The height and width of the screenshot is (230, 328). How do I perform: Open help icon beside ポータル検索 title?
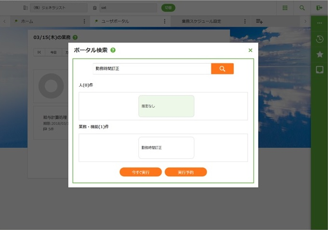pos(113,50)
